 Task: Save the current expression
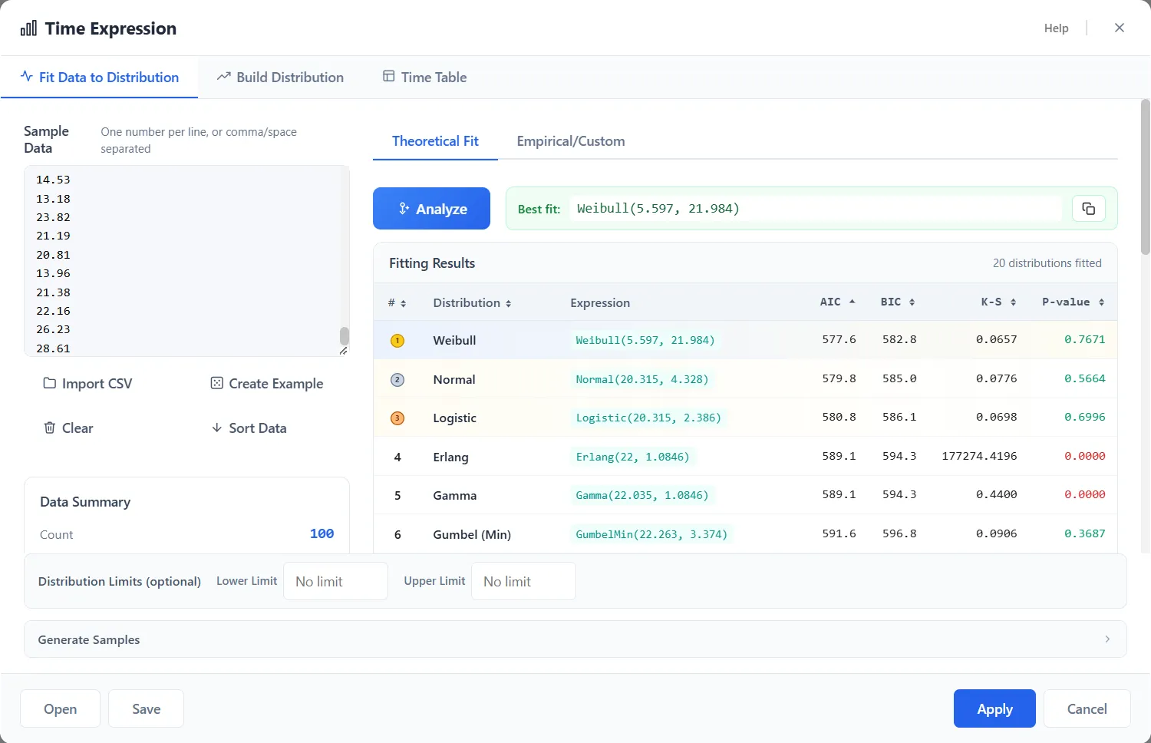click(x=146, y=708)
